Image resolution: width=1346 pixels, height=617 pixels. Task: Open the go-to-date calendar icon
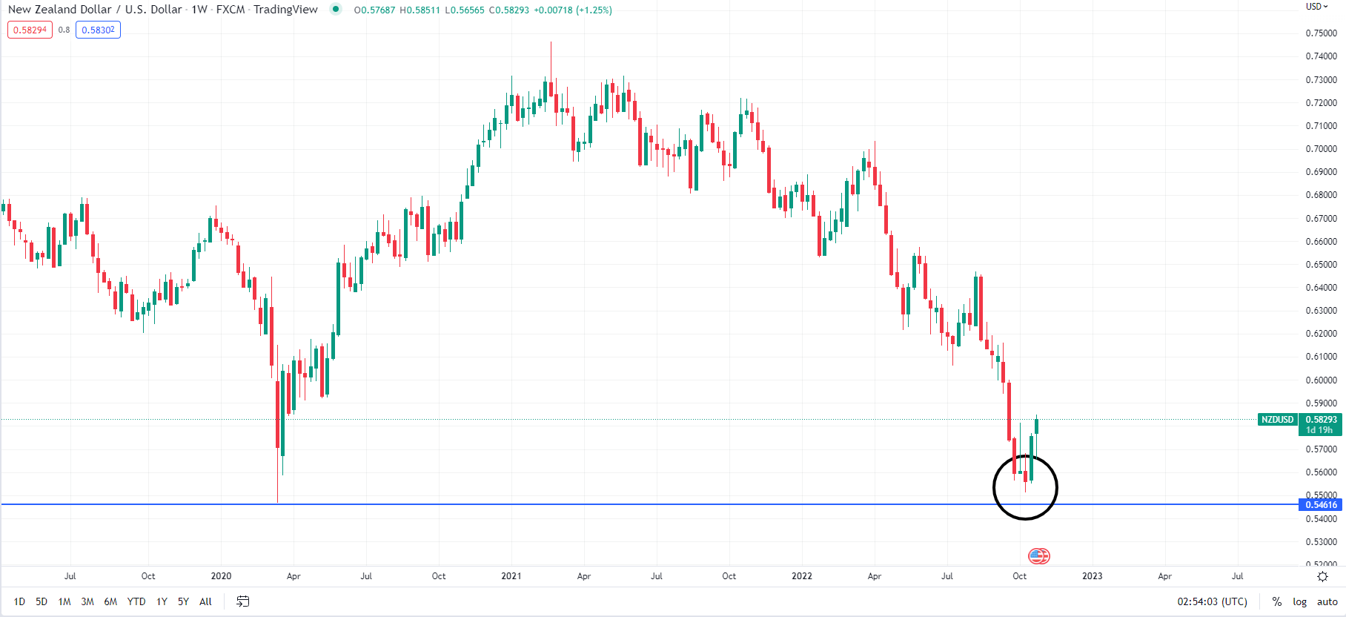point(242,601)
